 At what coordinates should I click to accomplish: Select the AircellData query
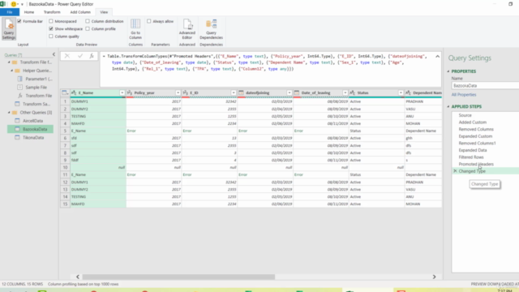pos(32,121)
